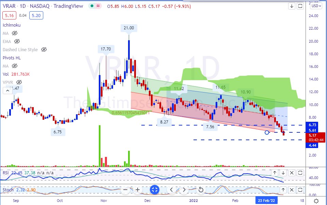Screen dimensions: 327x205
Task: Zoom out the chart with minus
Action: [x=125, y=190]
